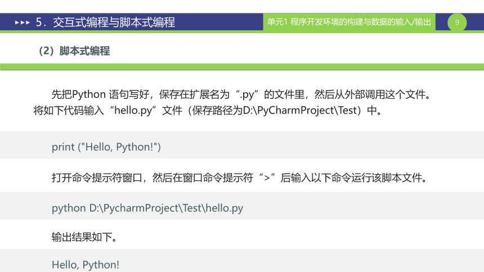Click the 'hello.py' file name in paragraph
The width and height of the screenshot is (484, 272).
click(x=133, y=110)
